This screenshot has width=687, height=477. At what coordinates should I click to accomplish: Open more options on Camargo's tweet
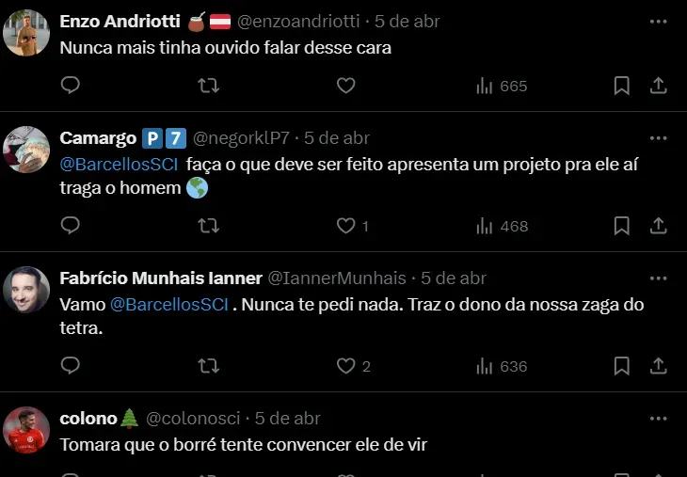(x=659, y=137)
